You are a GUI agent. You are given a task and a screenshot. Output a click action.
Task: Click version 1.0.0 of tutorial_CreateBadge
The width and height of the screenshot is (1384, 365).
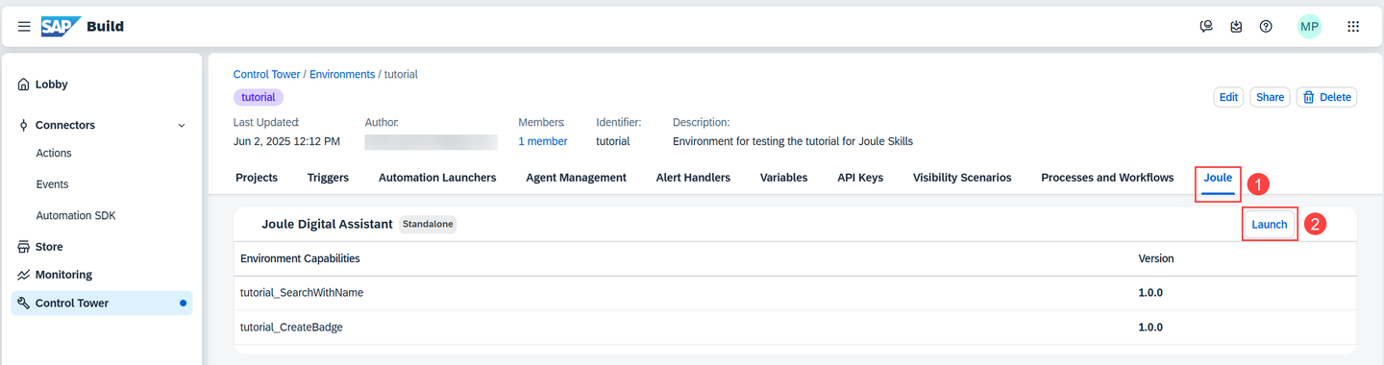1150,328
